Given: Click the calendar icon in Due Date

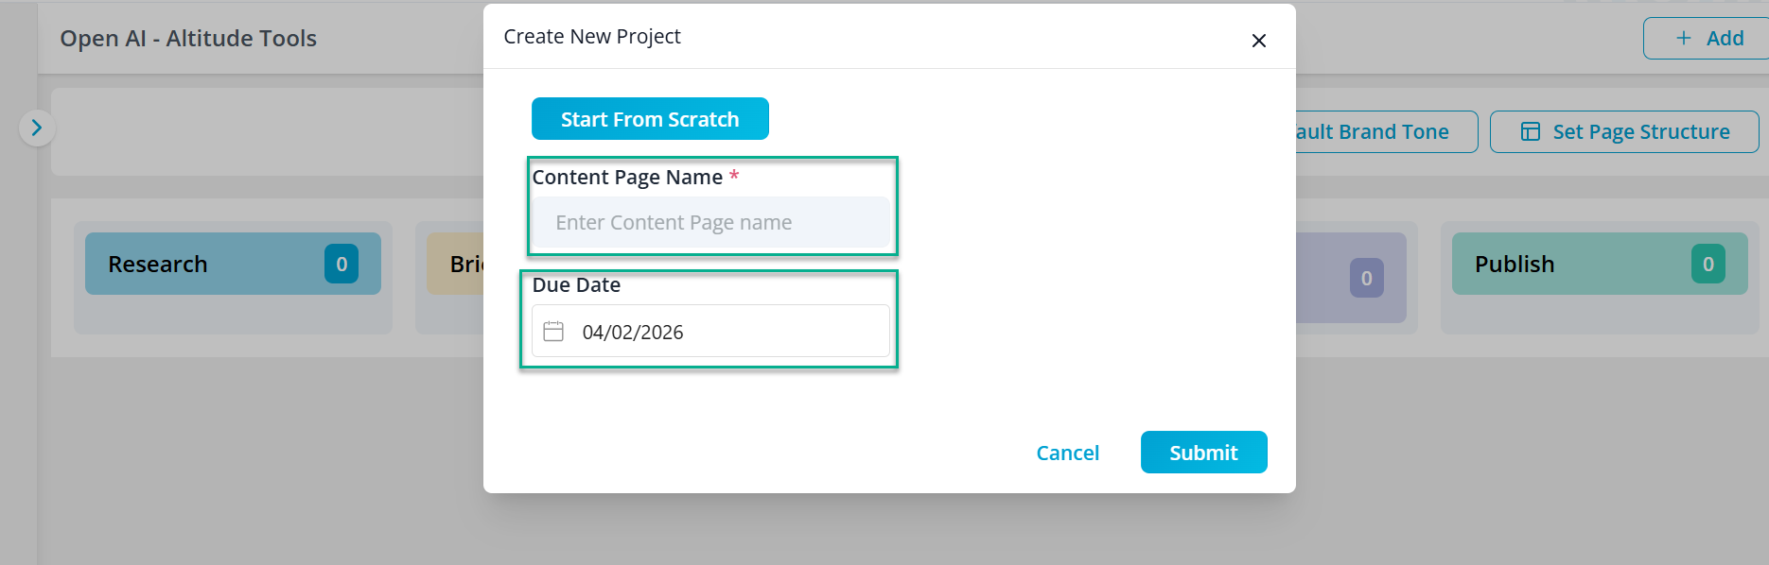Looking at the screenshot, I should pos(553,332).
